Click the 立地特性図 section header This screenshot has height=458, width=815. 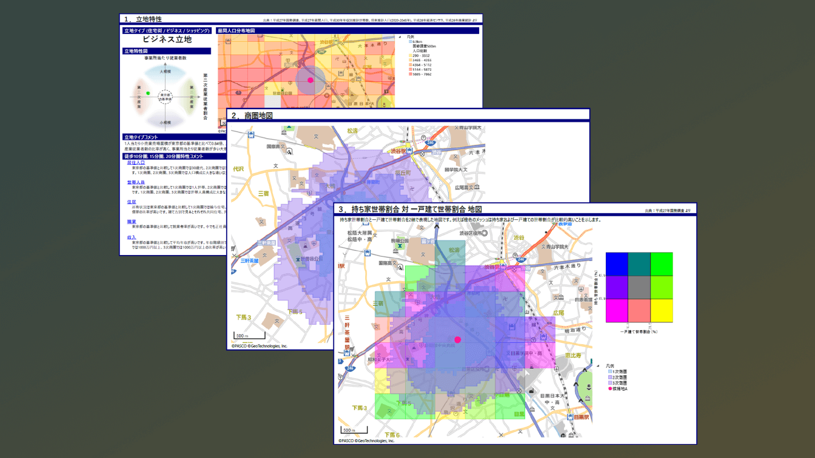point(167,51)
